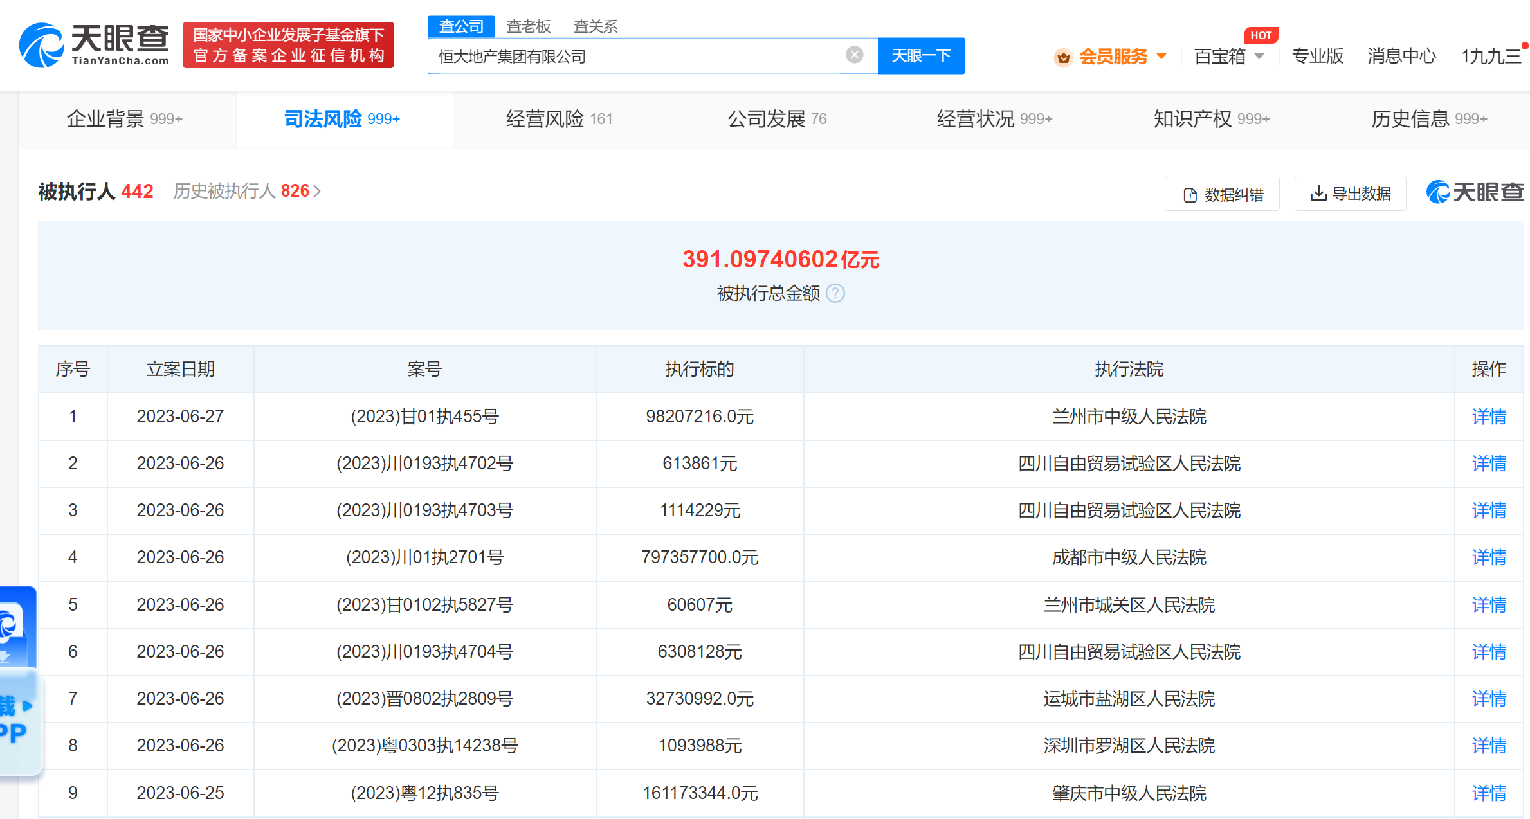
Task: Switch to the 查关系 search tab
Action: [x=595, y=26]
